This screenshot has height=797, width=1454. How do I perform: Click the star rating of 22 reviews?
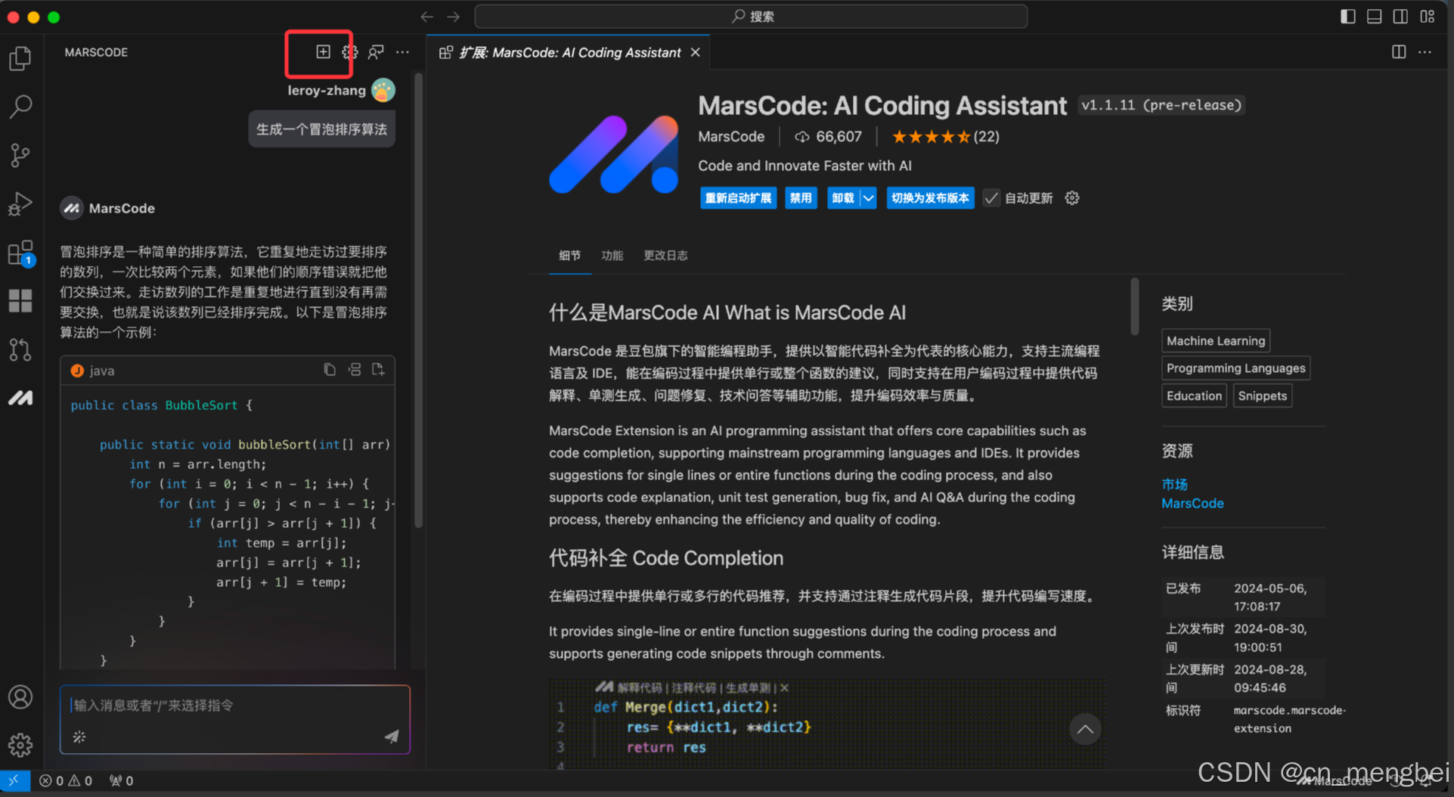point(945,137)
